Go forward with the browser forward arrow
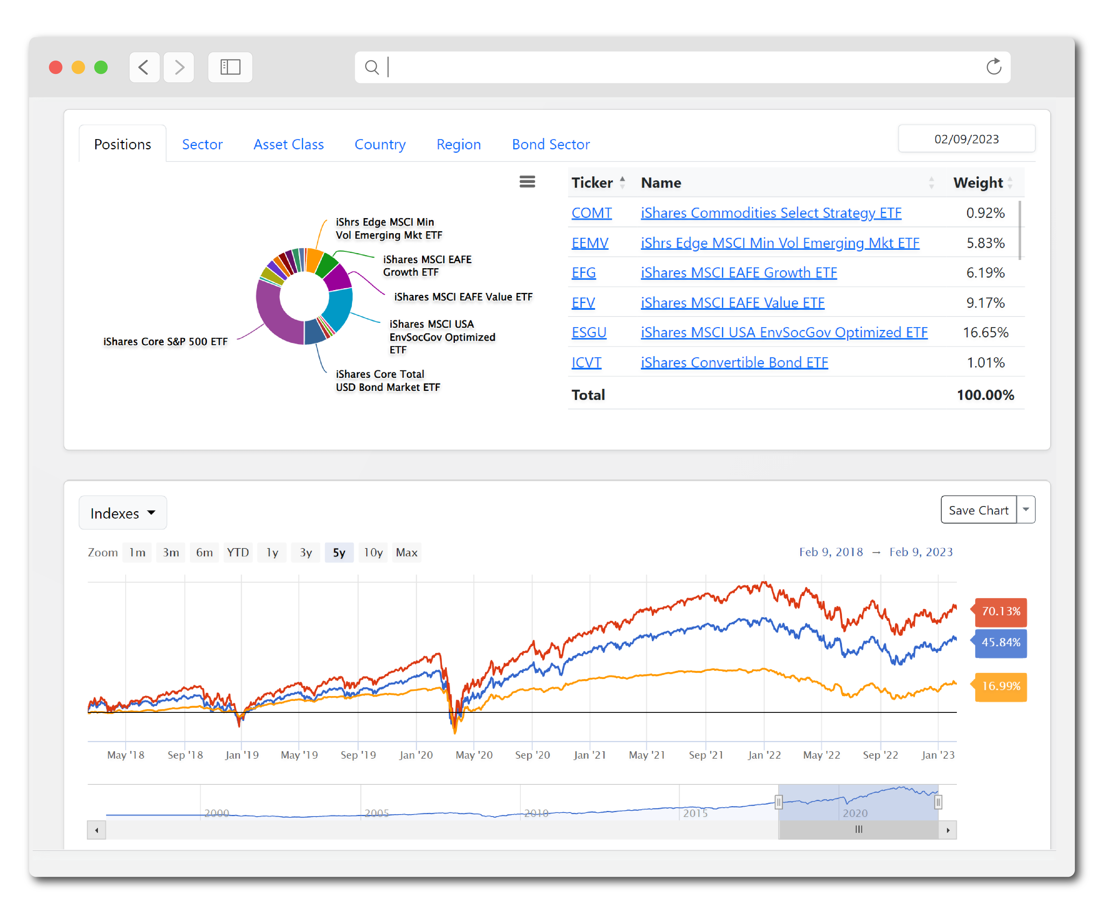1102x900 pixels. pos(179,67)
